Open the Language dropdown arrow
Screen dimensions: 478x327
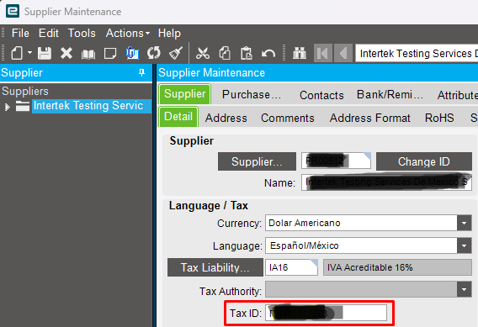(x=464, y=245)
